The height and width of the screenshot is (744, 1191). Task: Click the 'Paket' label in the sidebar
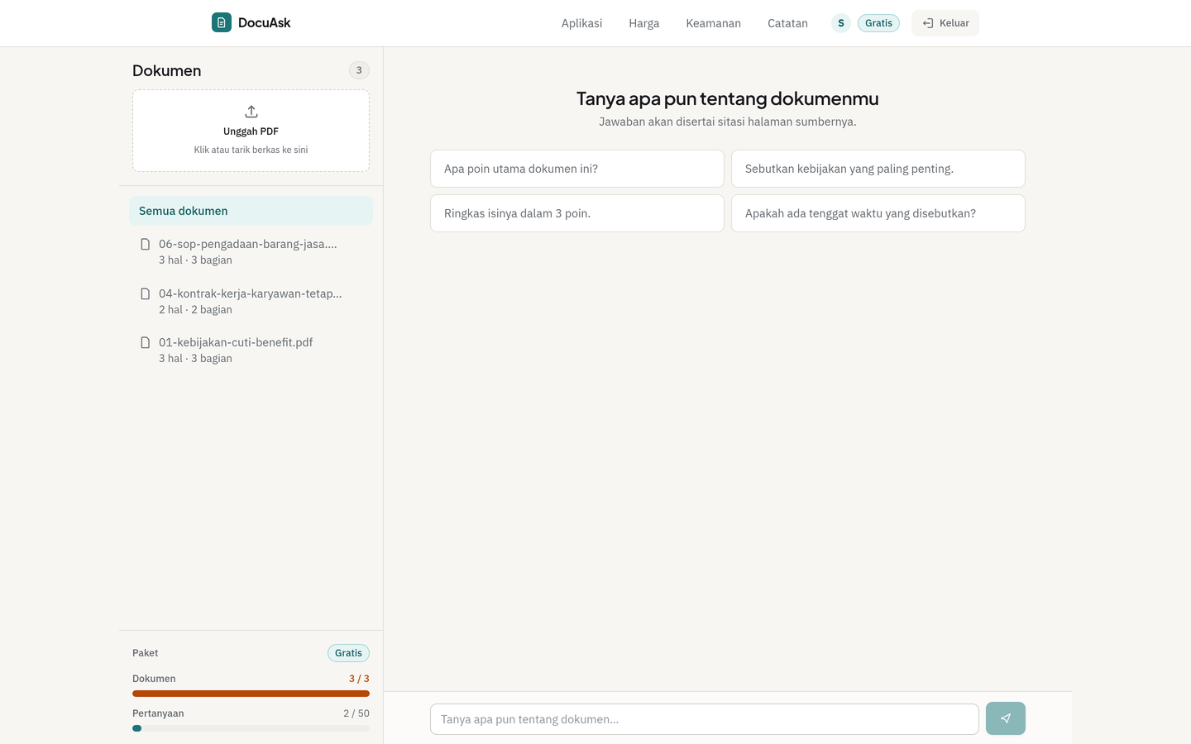145,653
